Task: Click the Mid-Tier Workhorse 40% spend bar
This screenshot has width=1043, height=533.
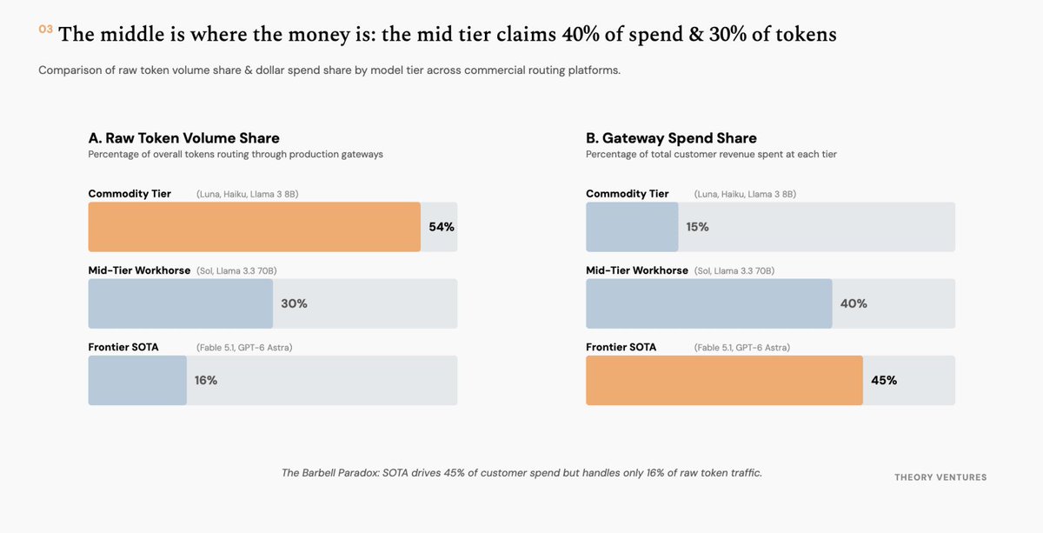Action: pyautogui.click(x=709, y=303)
